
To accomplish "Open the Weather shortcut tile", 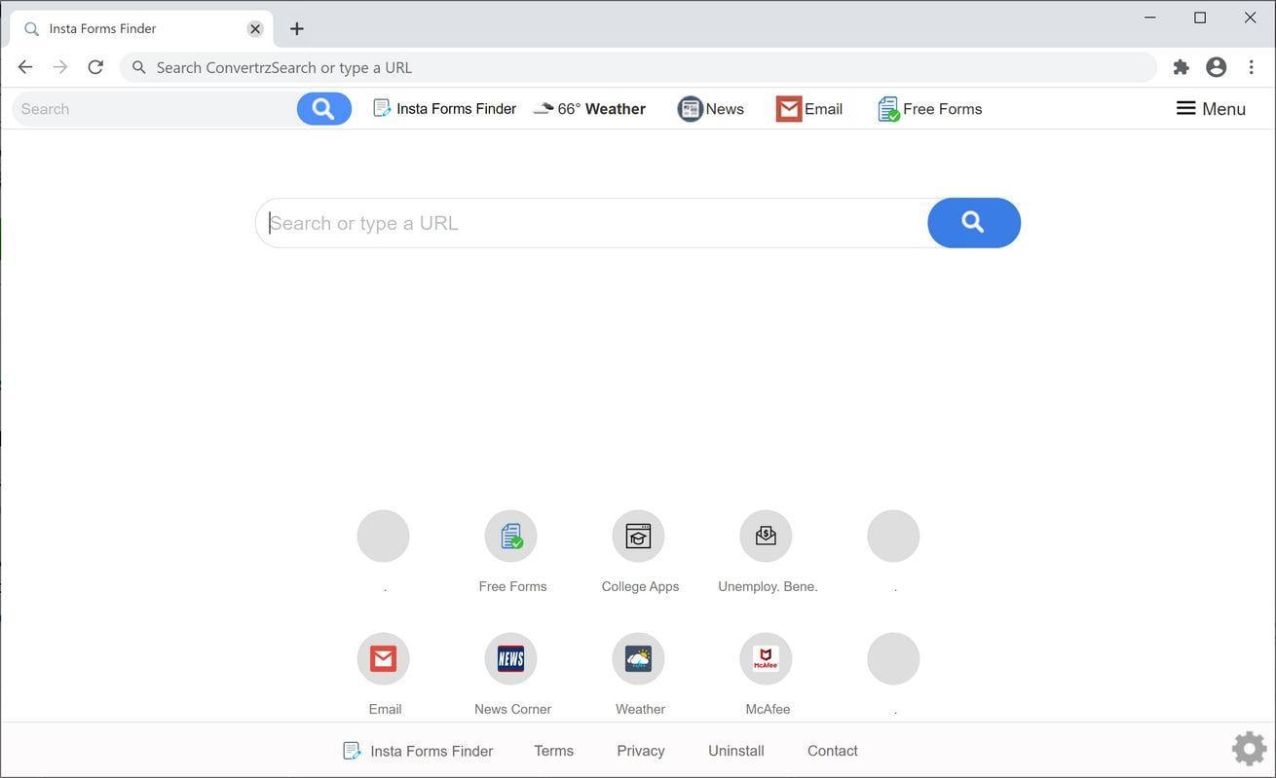I will coord(639,674).
